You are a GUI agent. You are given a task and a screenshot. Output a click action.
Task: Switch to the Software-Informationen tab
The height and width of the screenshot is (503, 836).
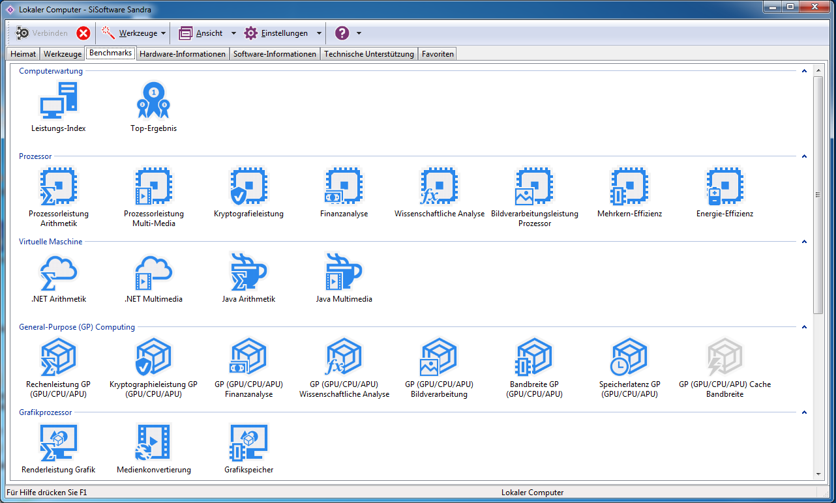tap(275, 54)
